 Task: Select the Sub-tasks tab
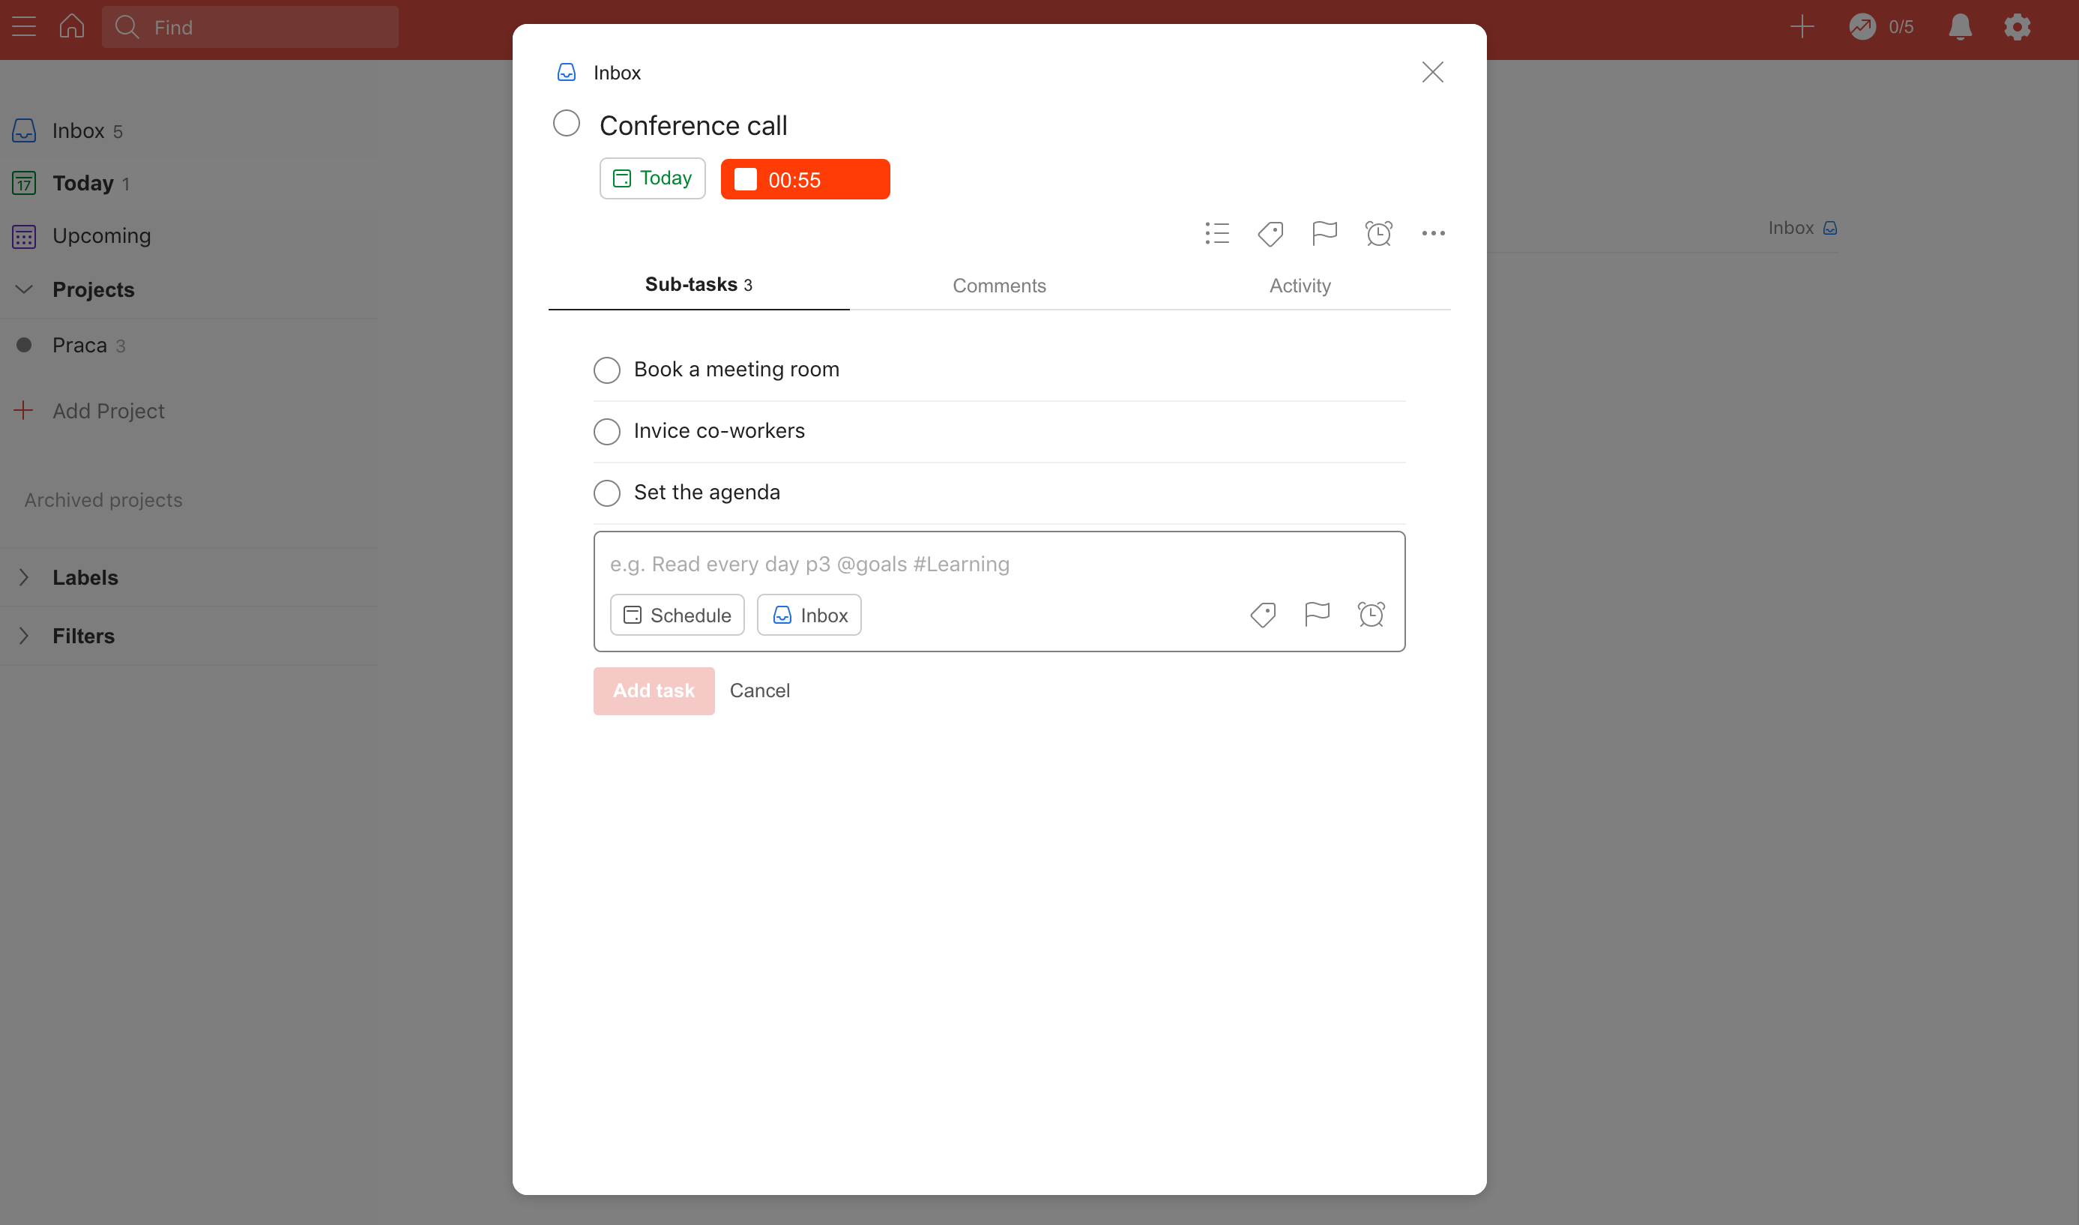point(698,285)
